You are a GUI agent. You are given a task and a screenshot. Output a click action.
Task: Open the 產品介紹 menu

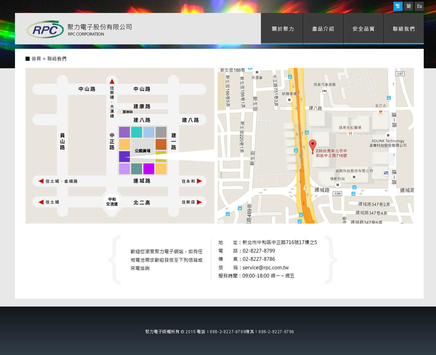pyautogui.click(x=323, y=29)
